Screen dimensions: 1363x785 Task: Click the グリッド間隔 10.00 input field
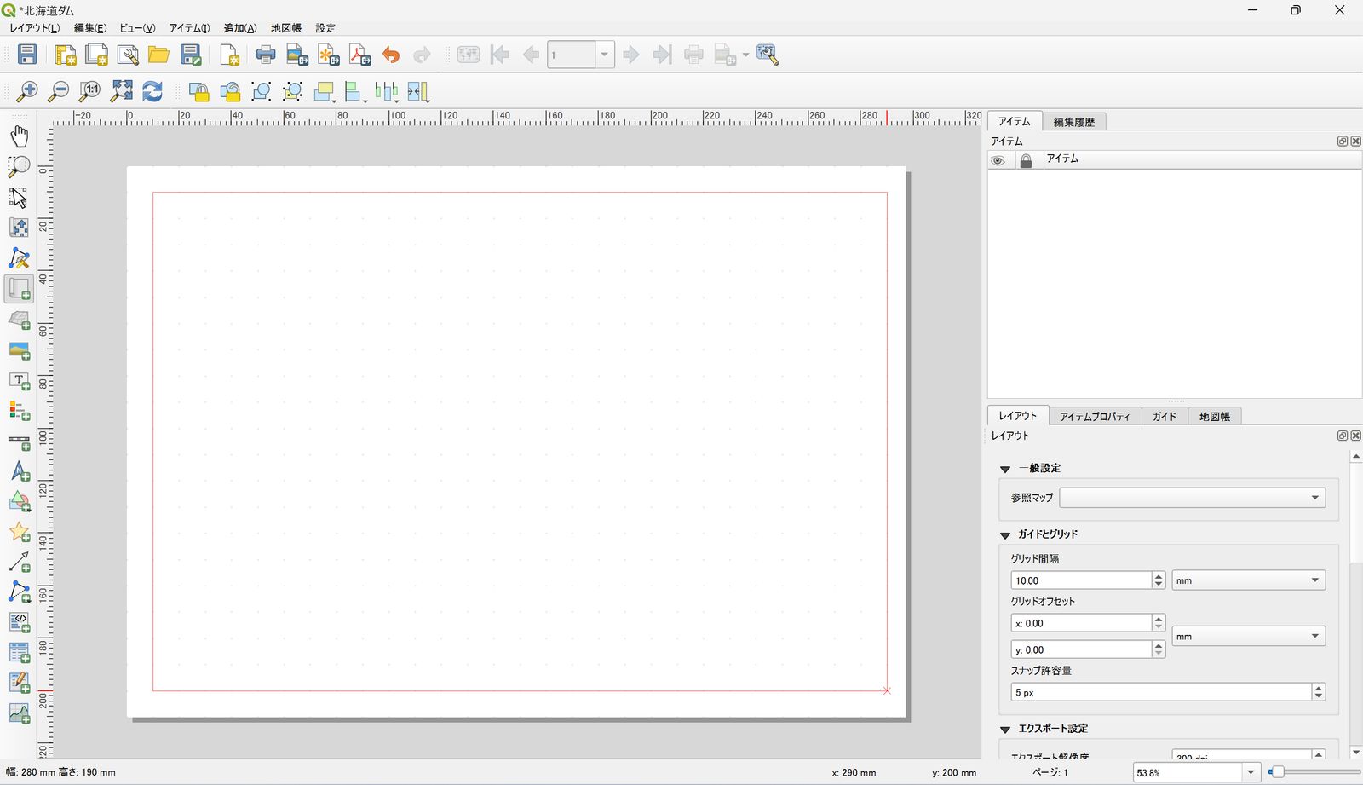(x=1081, y=580)
